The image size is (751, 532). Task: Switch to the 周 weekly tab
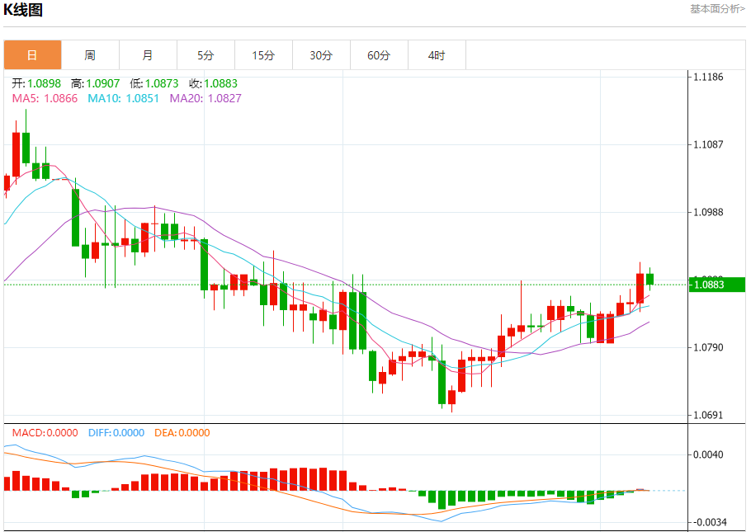[x=90, y=55]
